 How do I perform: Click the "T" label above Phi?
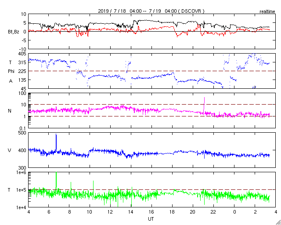[x=10, y=62]
